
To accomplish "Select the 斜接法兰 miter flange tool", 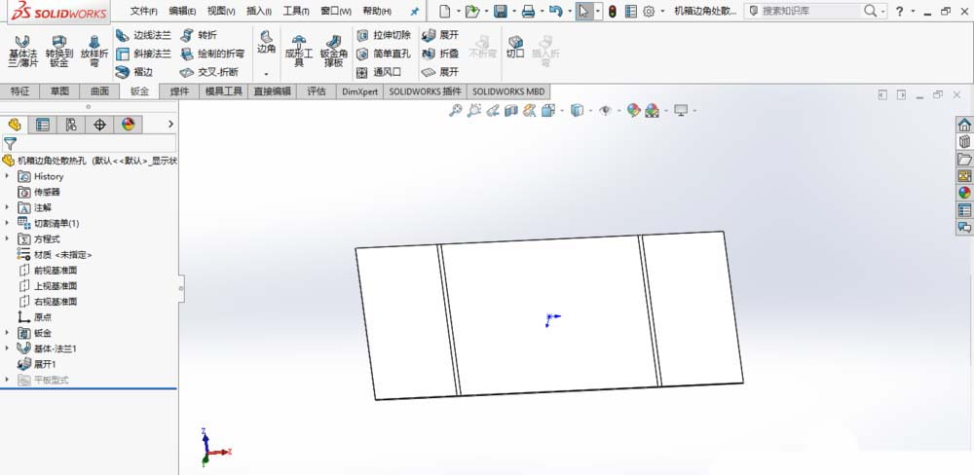I will pos(143,54).
